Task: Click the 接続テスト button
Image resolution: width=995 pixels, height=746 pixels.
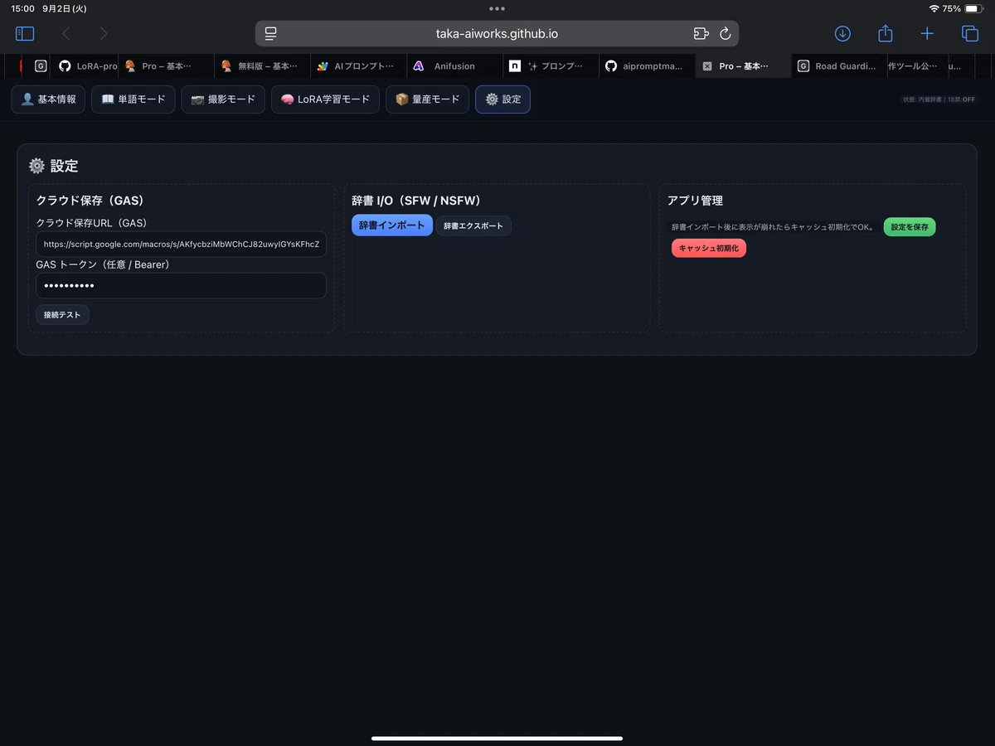Action: [62, 315]
